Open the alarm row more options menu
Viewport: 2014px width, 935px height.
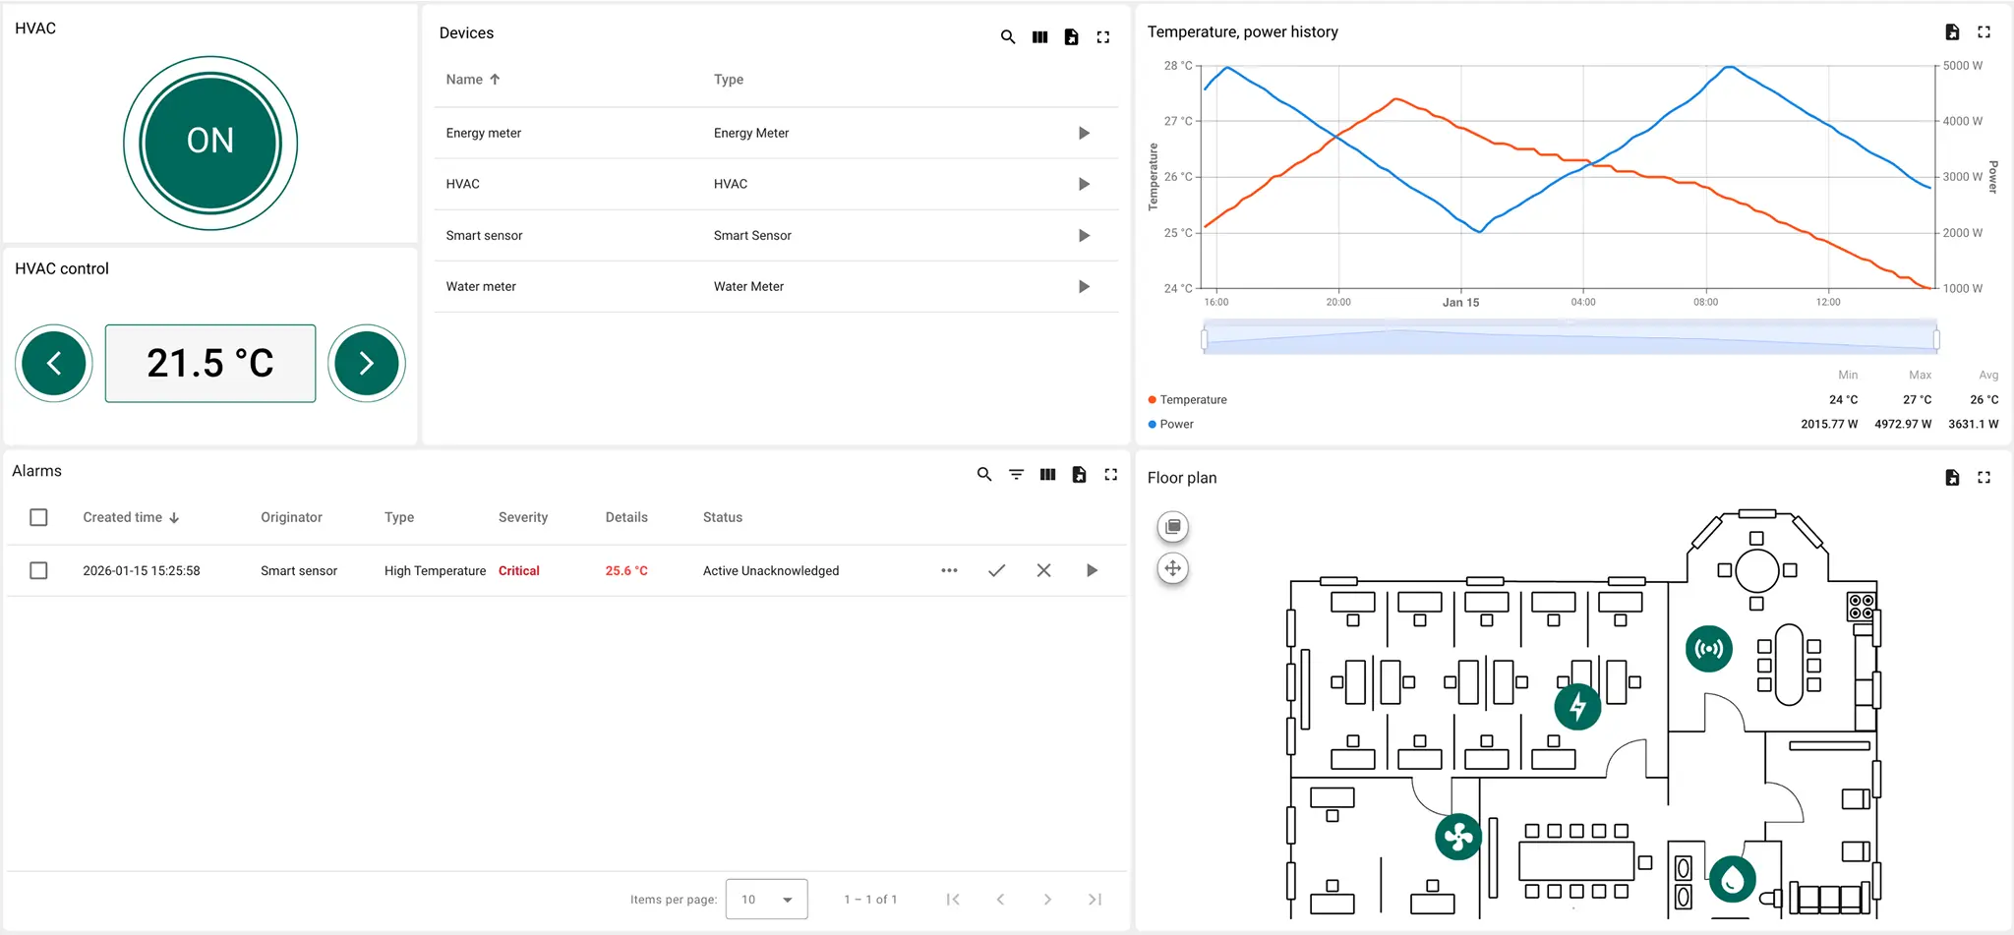click(948, 570)
